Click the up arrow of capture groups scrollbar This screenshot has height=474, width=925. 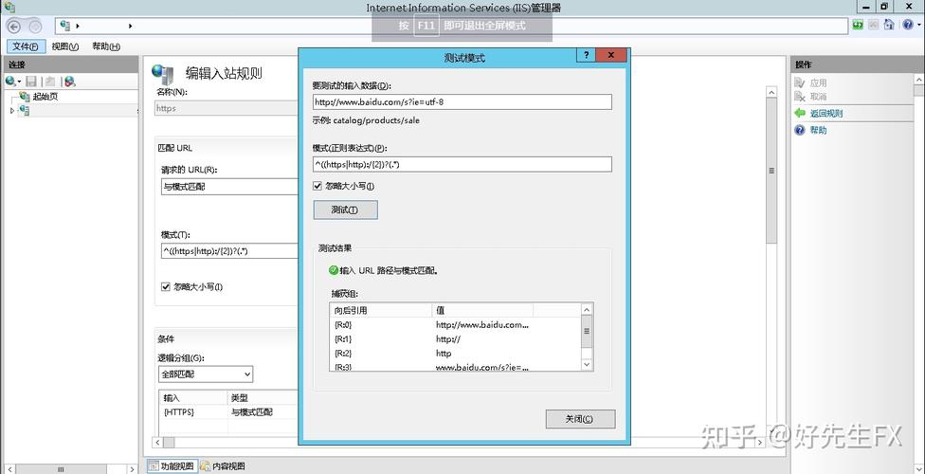point(587,309)
